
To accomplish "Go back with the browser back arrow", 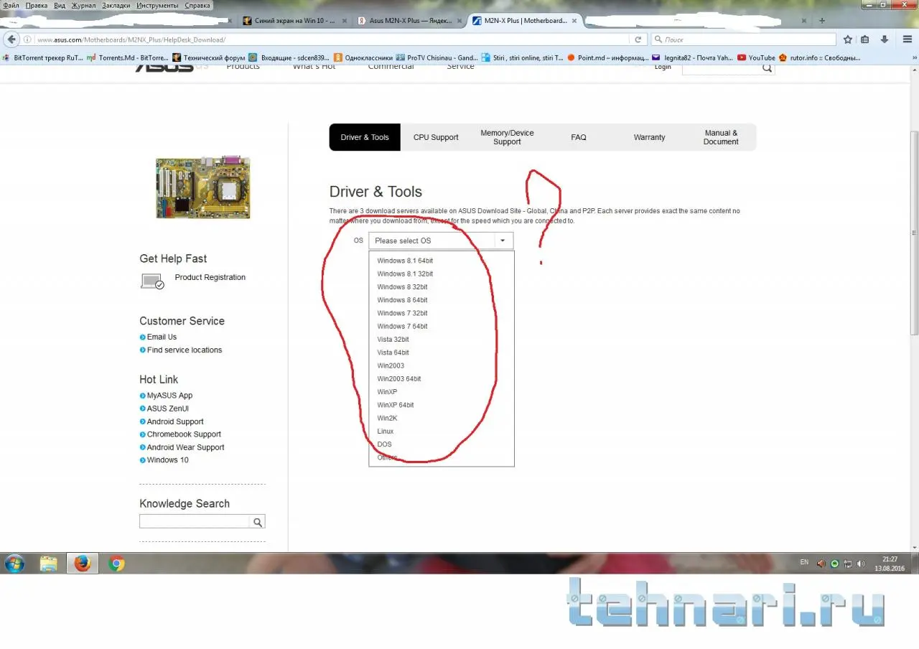I will click(11, 39).
